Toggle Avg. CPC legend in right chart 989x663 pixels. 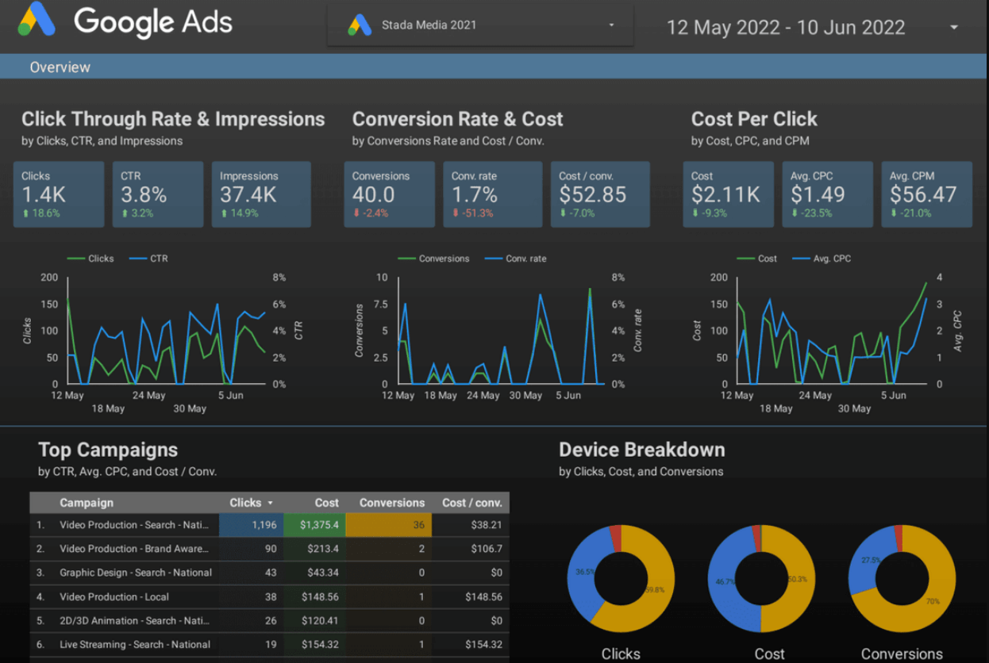[x=822, y=259]
